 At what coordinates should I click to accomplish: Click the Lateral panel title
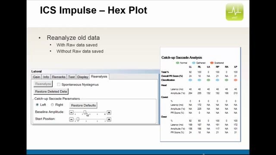click(x=36, y=71)
